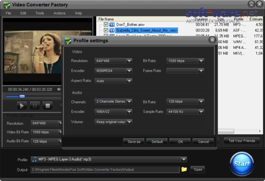Open main window Video Bit Rate dropdown

(60, 132)
